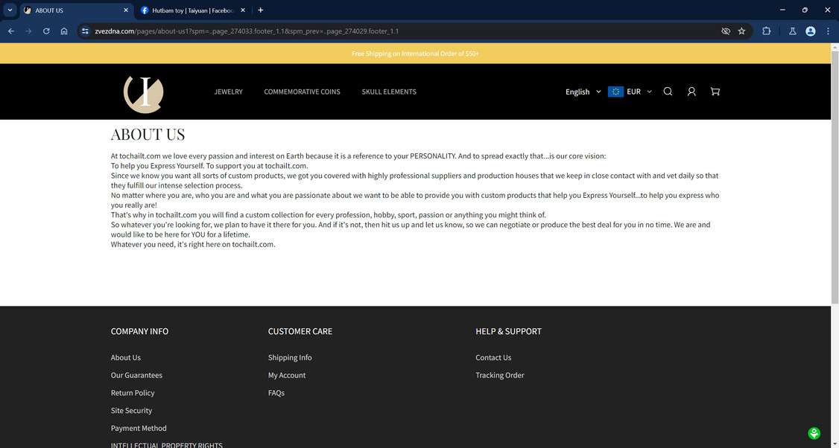Click the green floating chat icon
This screenshot has height=448, width=839.
(x=814, y=433)
